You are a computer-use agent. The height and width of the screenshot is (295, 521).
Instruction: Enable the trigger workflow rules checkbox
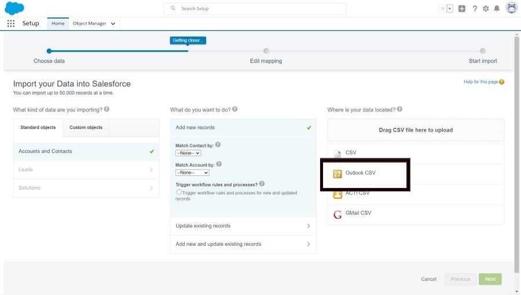pos(179,192)
